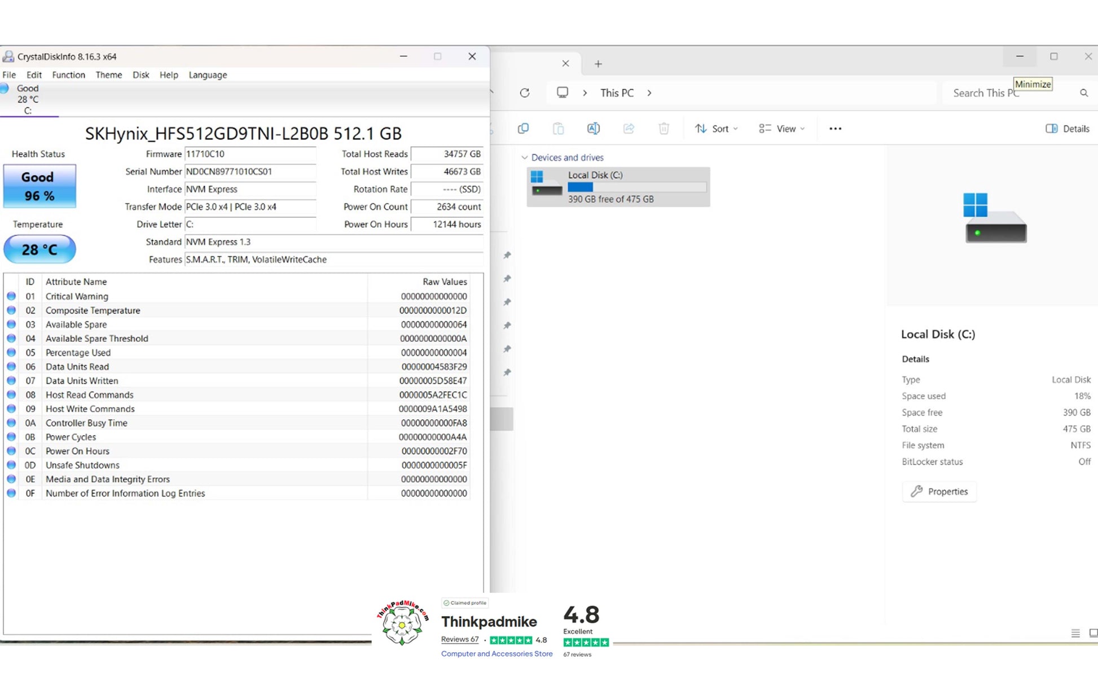Click the Properties button for Local Disk
The width and height of the screenshot is (1098, 690).
click(x=939, y=491)
